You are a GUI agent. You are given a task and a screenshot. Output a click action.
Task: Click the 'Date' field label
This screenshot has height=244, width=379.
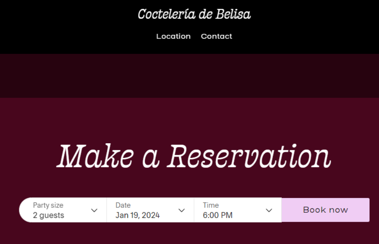coord(123,205)
